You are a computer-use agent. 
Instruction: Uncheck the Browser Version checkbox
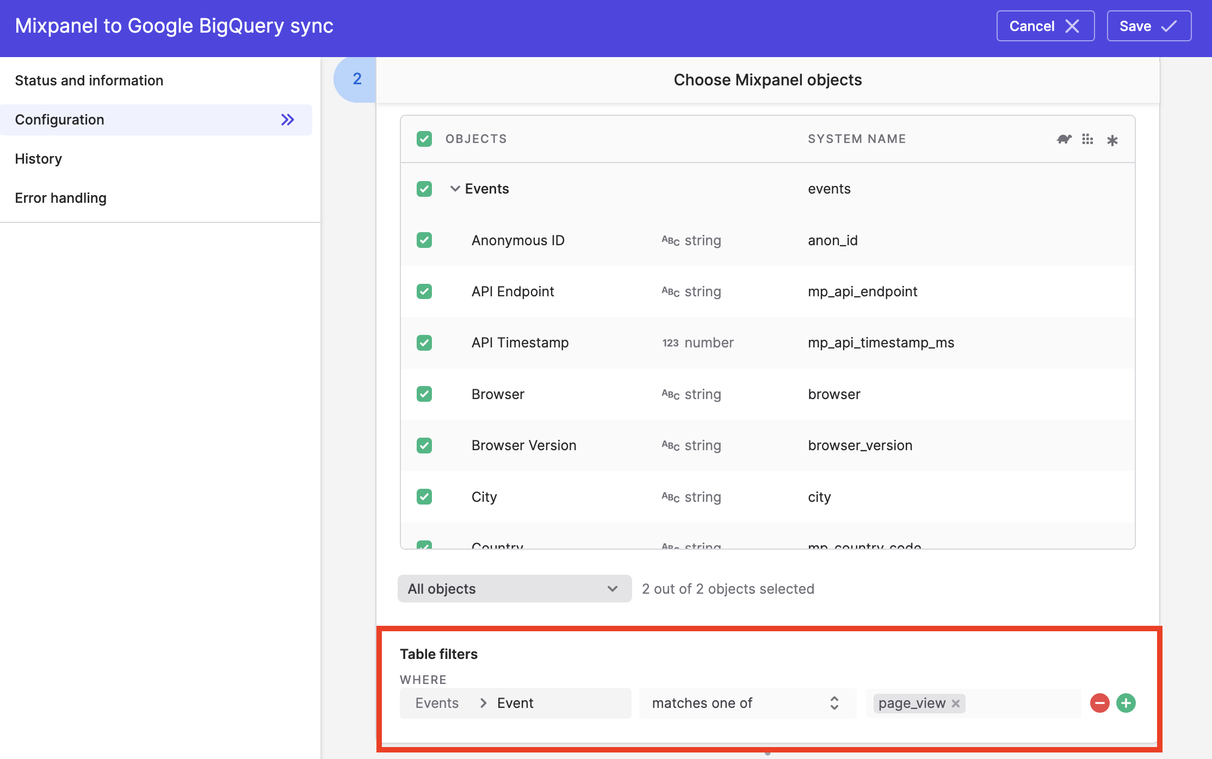pyautogui.click(x=424, y=445)
